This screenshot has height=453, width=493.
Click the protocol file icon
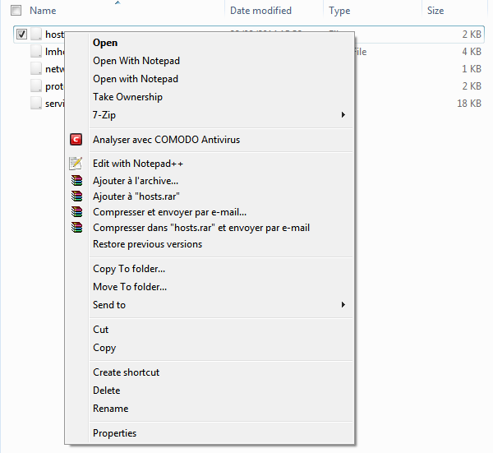(x=36, y=86)
